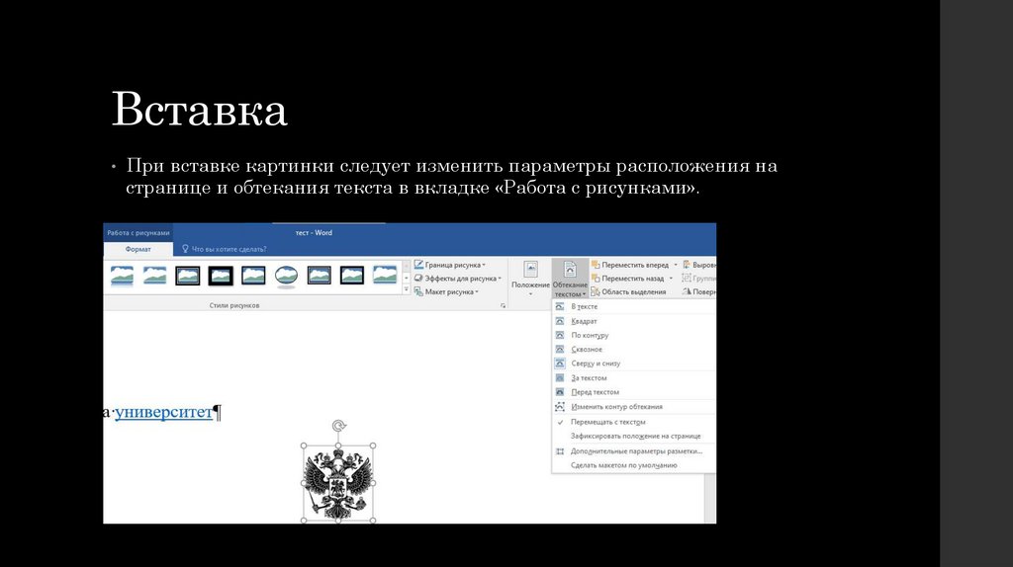Click the Выровнять align icon
The image size is (1013, 567).
click(687, 265)
